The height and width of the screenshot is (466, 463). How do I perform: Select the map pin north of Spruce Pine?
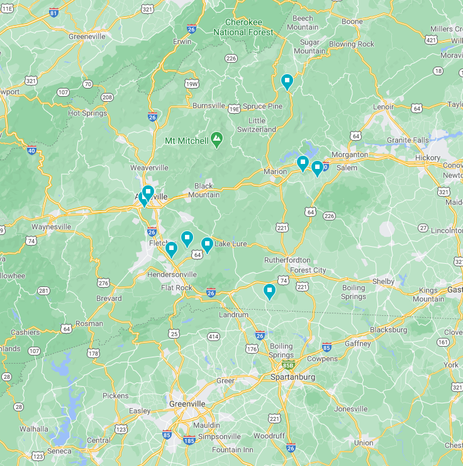tap(287, 82)
